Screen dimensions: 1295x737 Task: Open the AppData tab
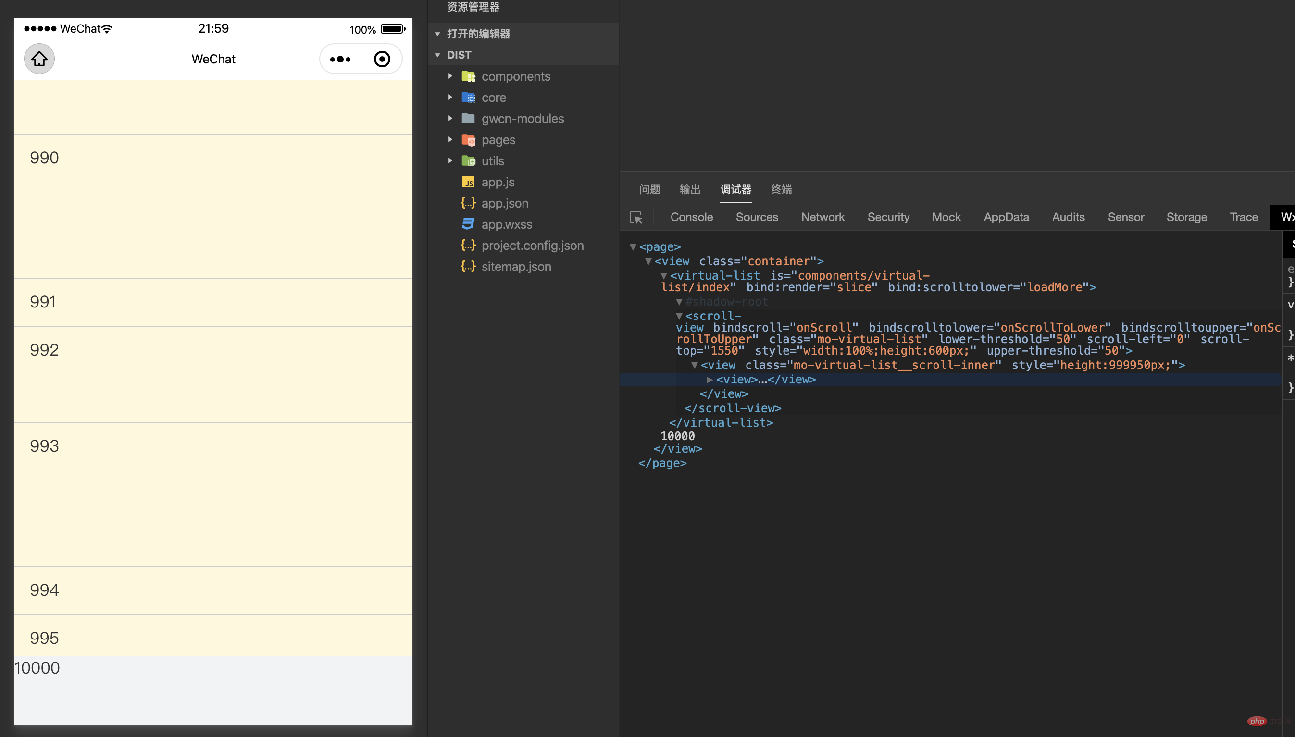1006,217
